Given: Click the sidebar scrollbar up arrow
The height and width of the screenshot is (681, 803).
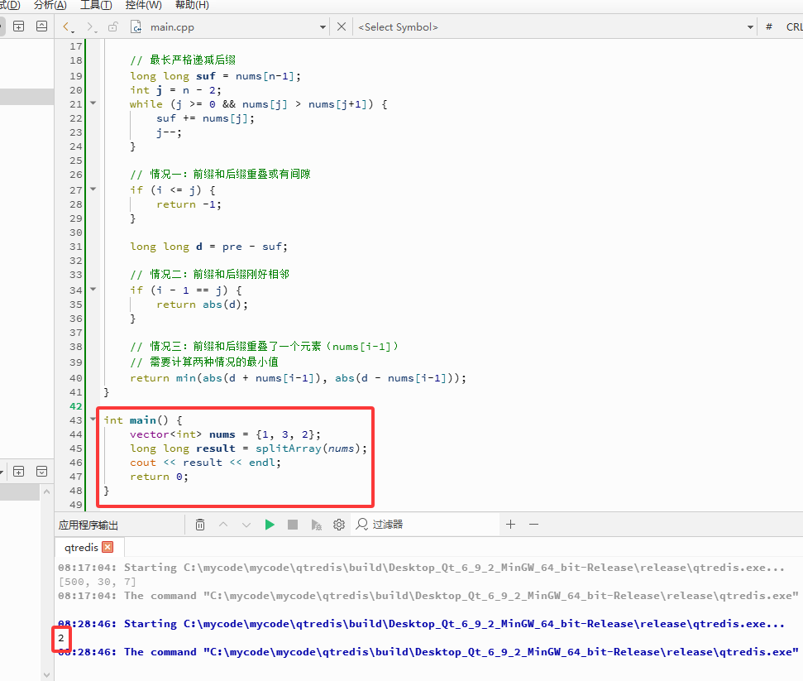Looking at the screenshot, I should click(x=46, y=492).
